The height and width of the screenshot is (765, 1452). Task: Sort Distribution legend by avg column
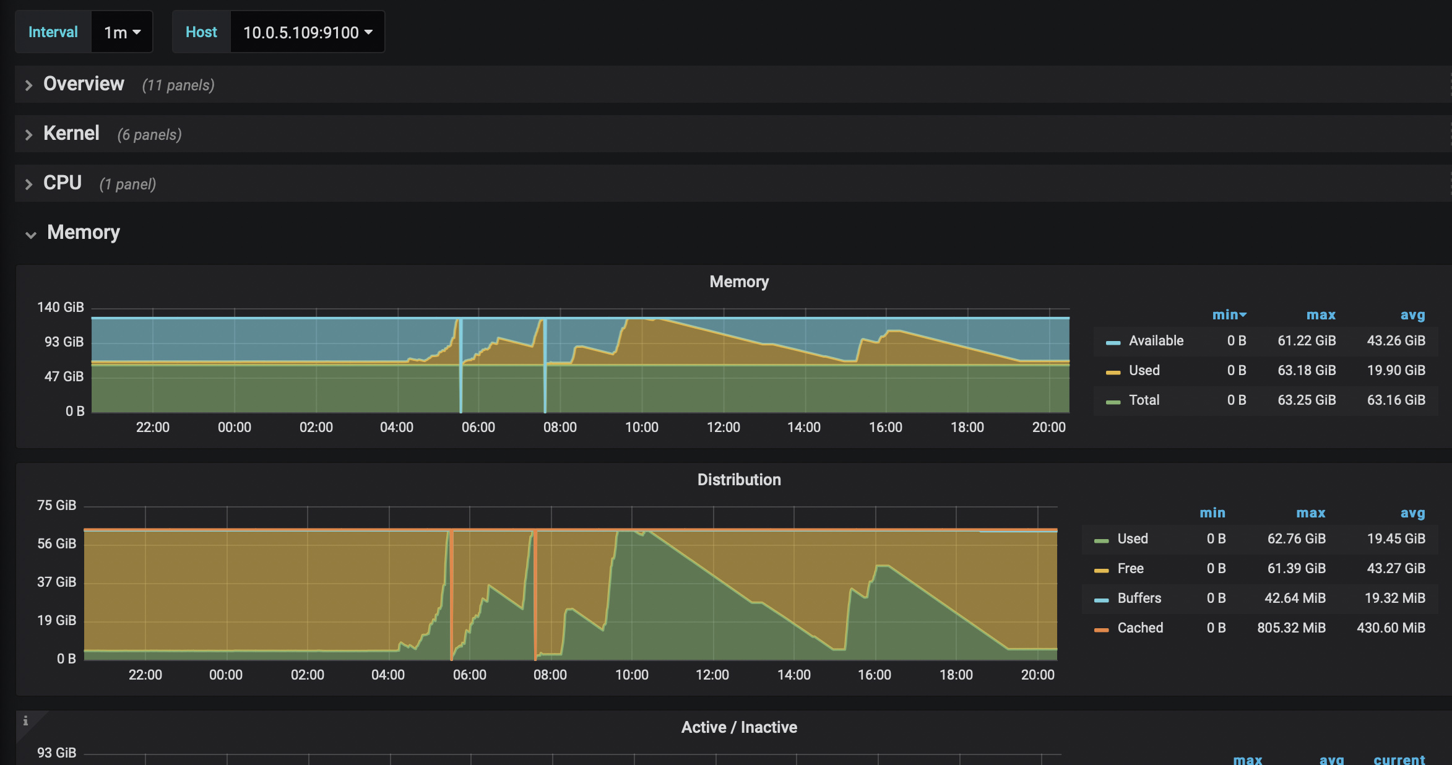point(1412,513)
